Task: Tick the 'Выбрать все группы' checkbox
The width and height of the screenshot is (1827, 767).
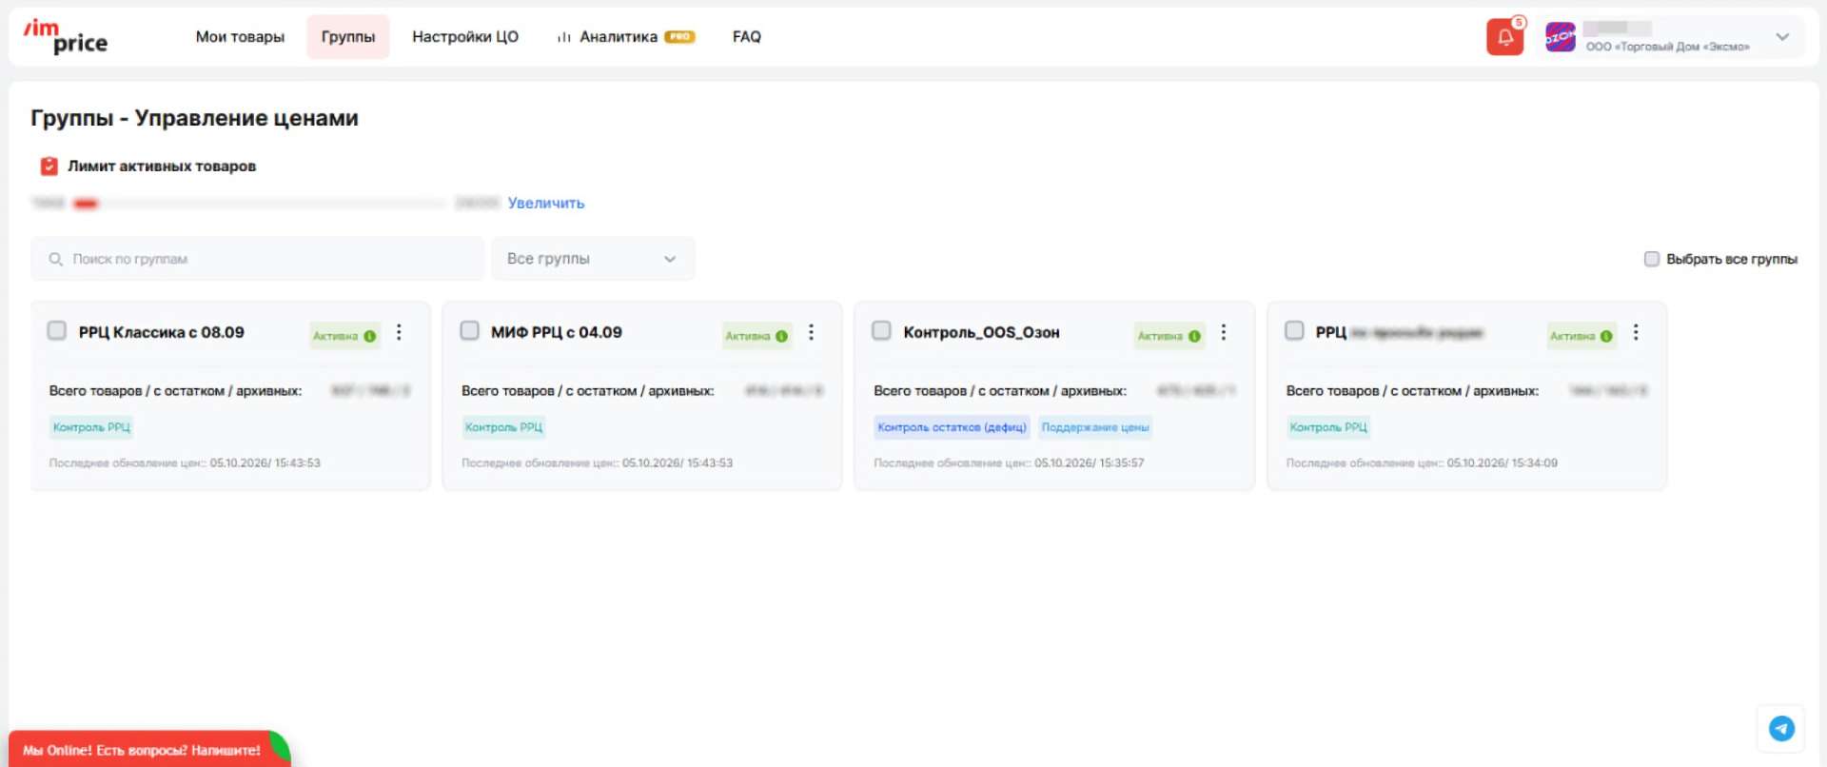Action: tap(1652, 259)
